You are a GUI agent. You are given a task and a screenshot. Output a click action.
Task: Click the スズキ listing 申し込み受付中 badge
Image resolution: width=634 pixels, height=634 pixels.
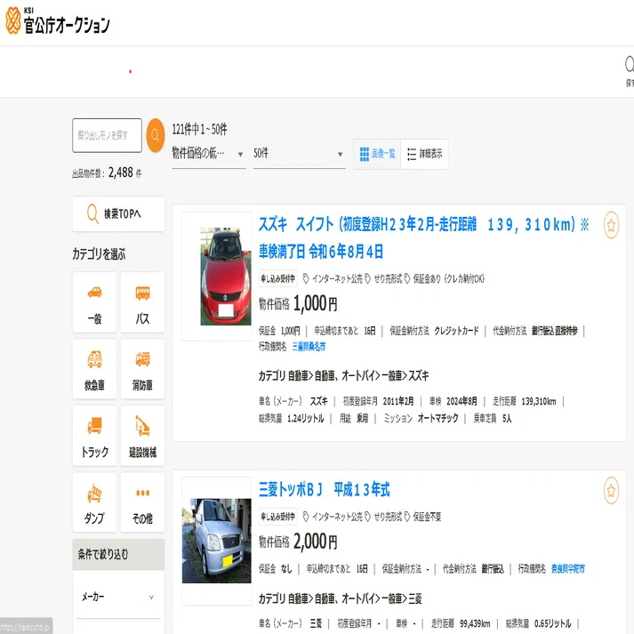[277, 278]
